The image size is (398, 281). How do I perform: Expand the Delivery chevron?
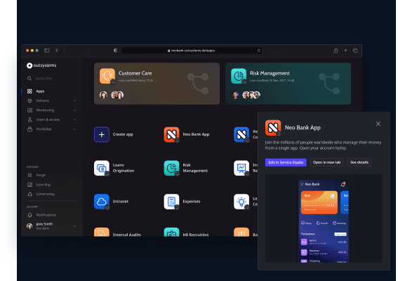click(x=74, y=101)
